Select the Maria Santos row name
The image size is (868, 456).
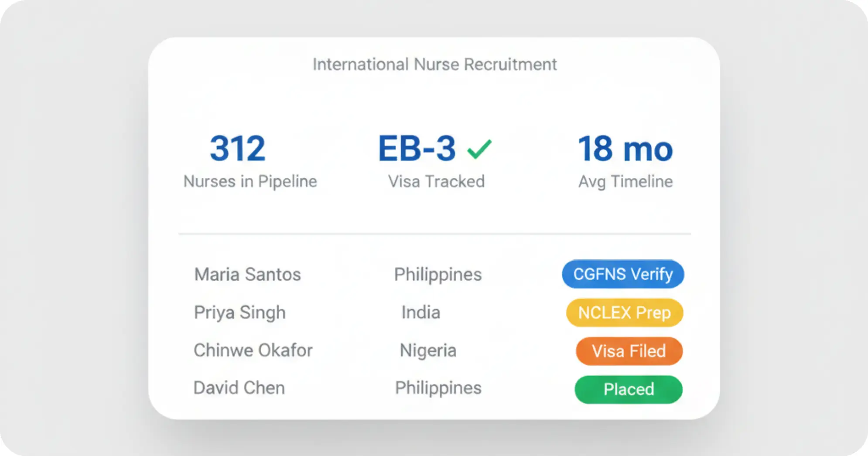coord(247,275)
